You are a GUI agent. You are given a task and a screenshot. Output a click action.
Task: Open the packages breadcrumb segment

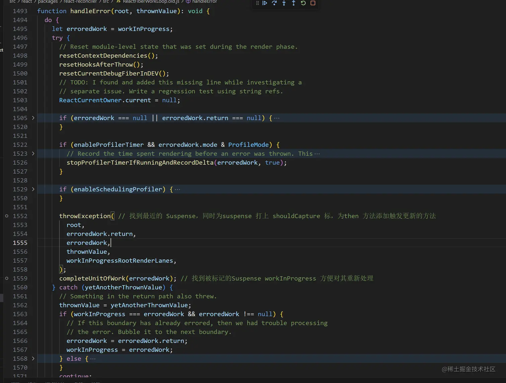48,2
